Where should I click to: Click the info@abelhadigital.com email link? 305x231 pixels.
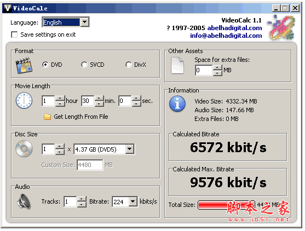coord(226,36)
